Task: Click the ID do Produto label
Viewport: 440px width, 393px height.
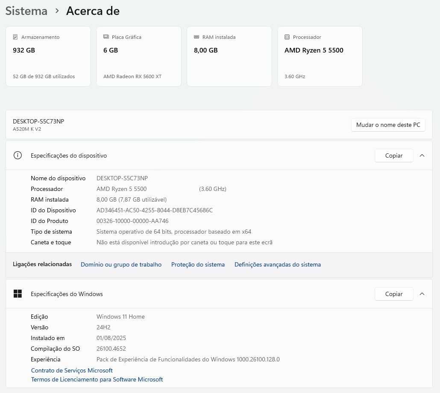Action: (x=50, y=221)
